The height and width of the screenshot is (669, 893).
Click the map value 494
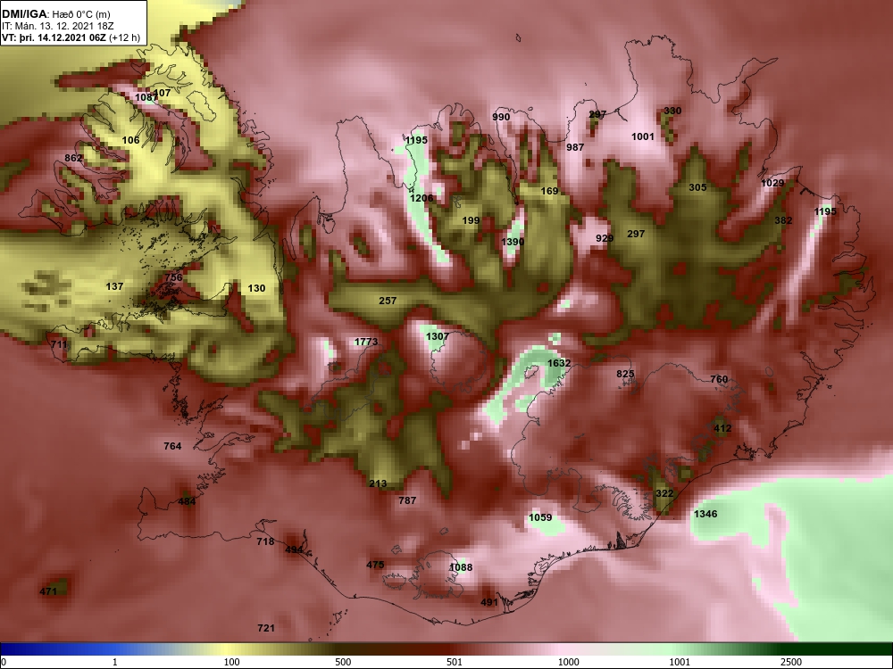(294, 549)
